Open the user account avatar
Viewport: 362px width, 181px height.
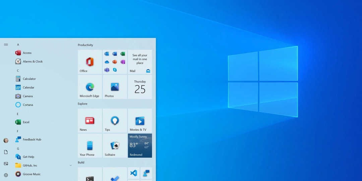(6, 140)
